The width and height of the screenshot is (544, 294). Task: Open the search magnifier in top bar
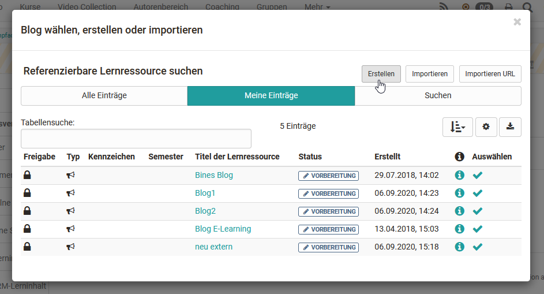tap(527, 7)
